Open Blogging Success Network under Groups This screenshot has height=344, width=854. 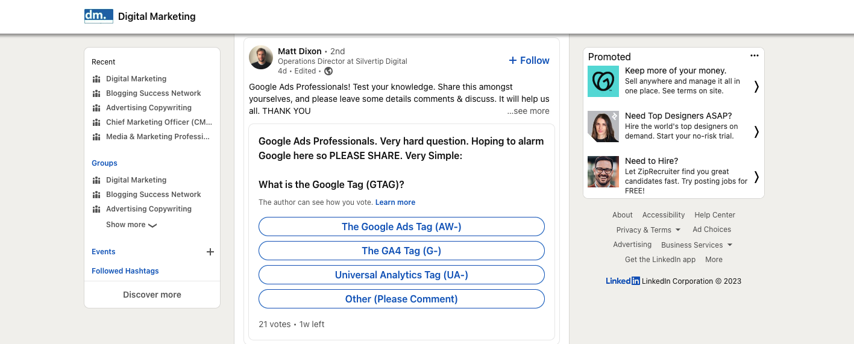[154, 195]
